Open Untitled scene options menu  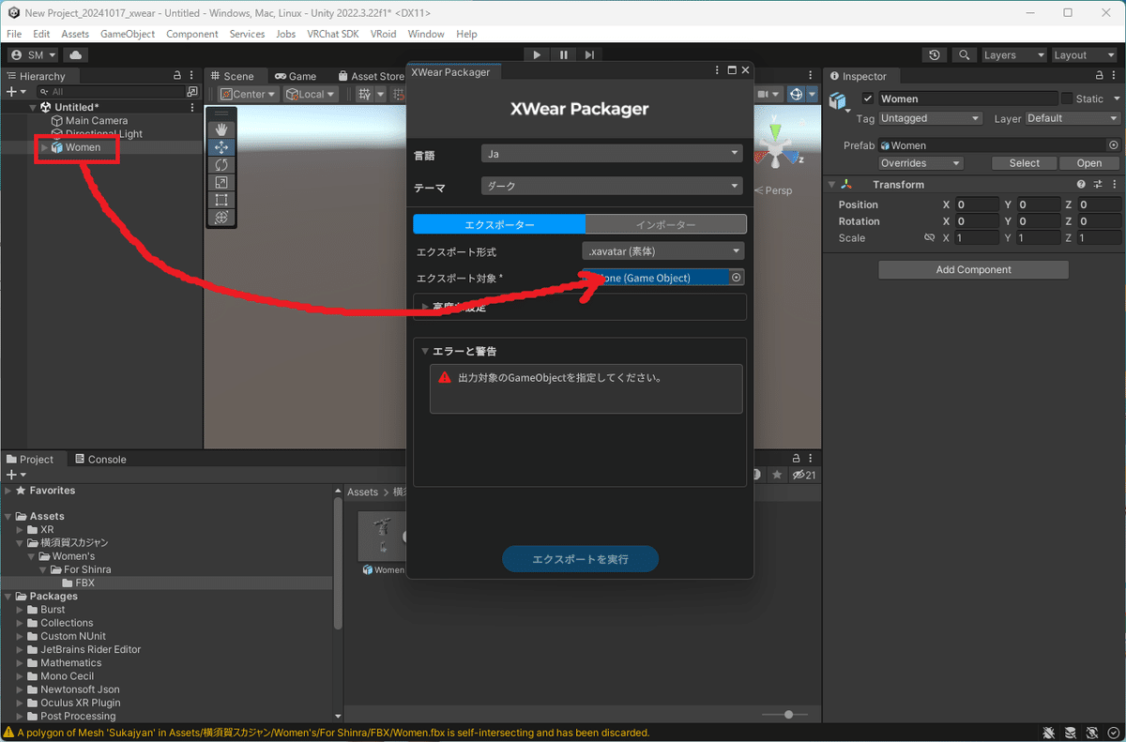(192, 107)
